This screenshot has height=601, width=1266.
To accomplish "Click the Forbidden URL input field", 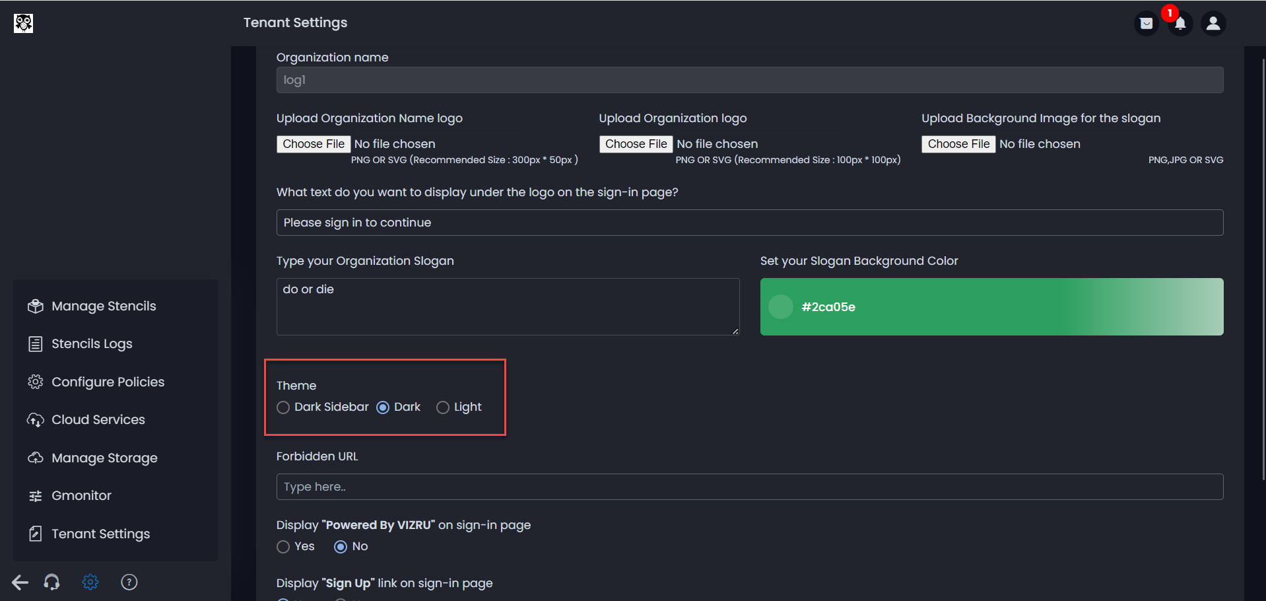I will [x=749, y=487].
